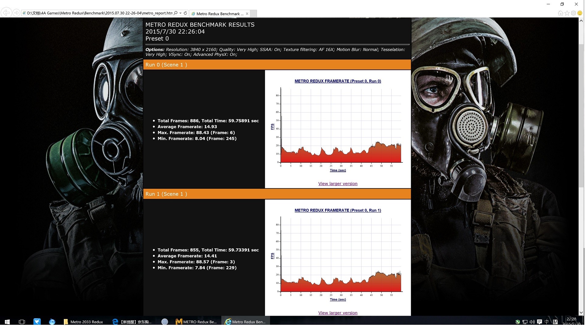Click Average Framerate: 14.93 text
Screen dimensions: 585x326
pos(187,127)
